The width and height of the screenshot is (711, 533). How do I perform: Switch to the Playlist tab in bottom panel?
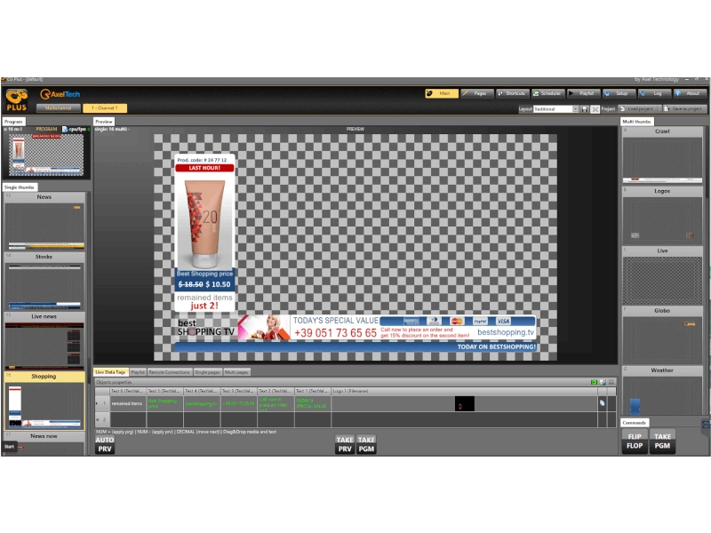pos(138,372)
